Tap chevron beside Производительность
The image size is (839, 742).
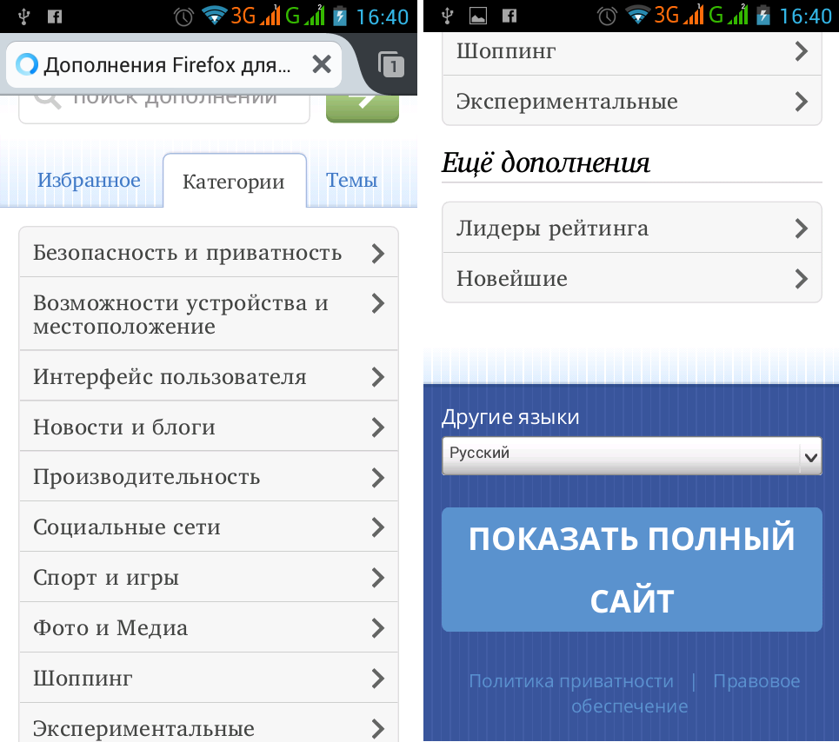378,477
